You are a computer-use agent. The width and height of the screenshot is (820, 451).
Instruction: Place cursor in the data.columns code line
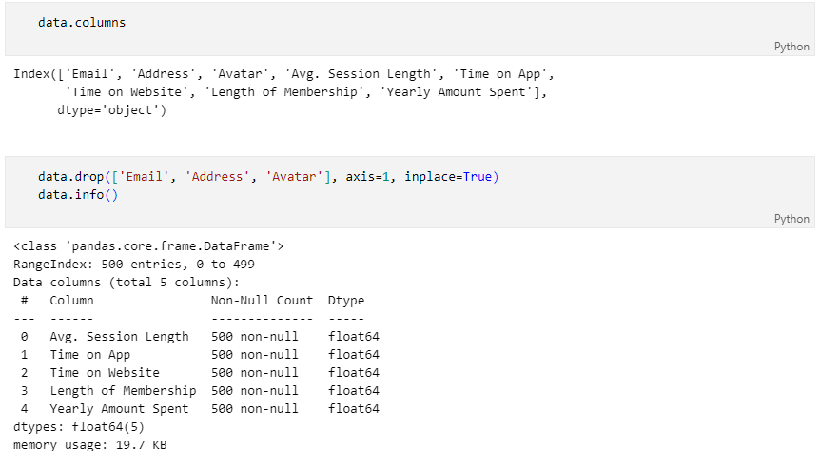82,23
